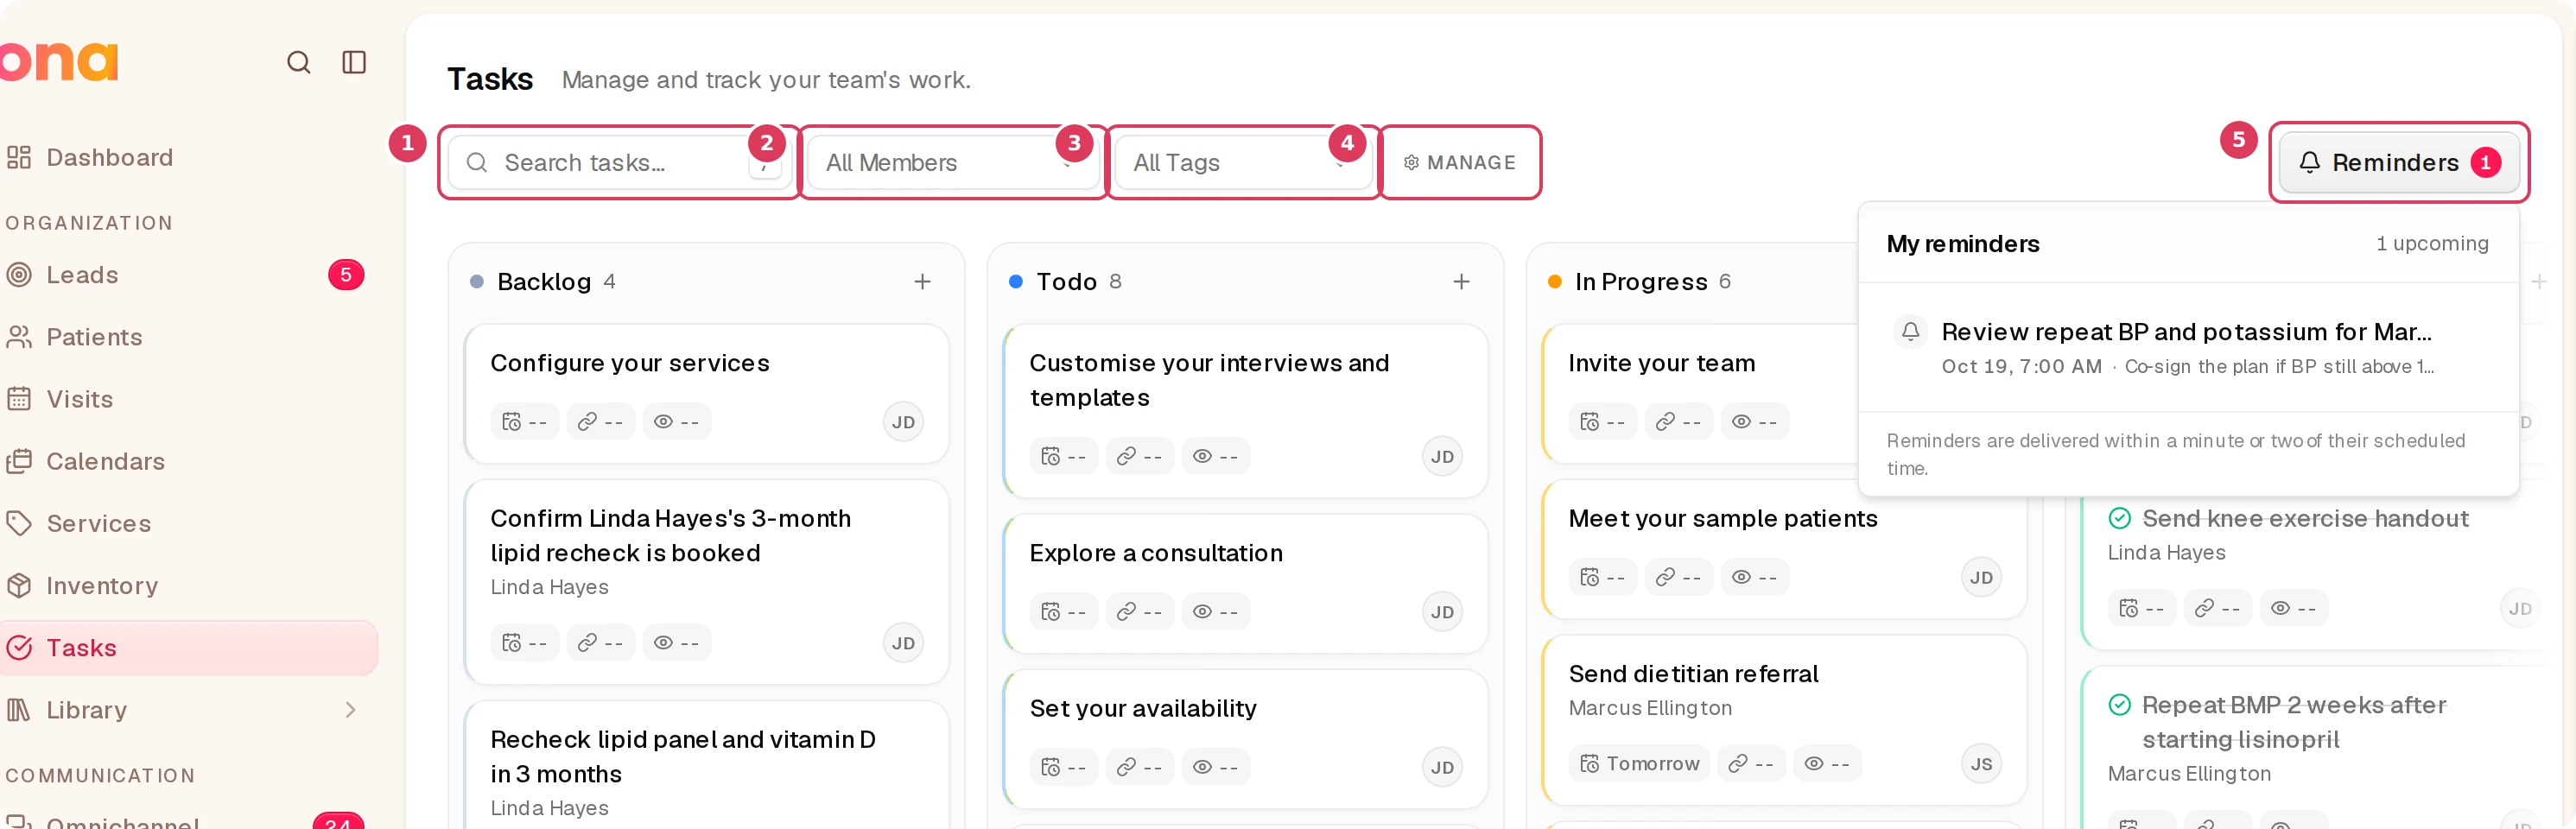Open the Invite your team card
This screenshot has height=829, width=2576.
point(1700,393)
